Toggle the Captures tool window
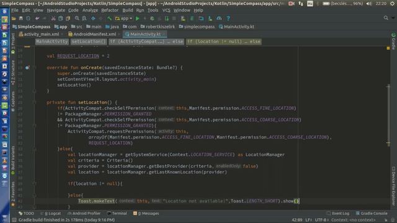 pos(13,101)
